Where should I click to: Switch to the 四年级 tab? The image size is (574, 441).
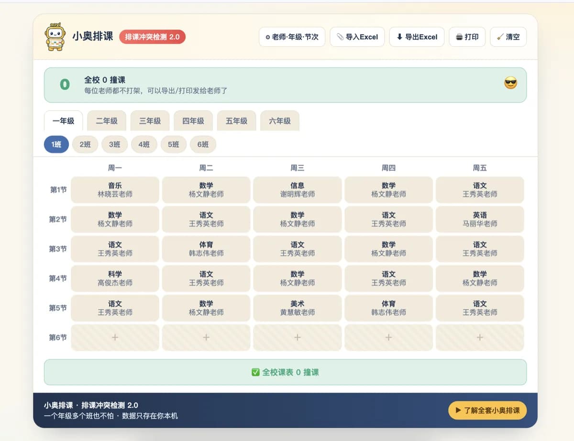(x=193, y=121)
